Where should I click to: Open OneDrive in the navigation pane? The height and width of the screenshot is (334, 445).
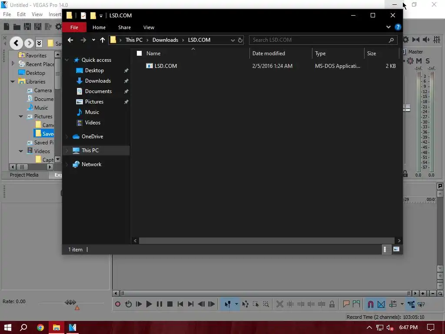[92, 136]
